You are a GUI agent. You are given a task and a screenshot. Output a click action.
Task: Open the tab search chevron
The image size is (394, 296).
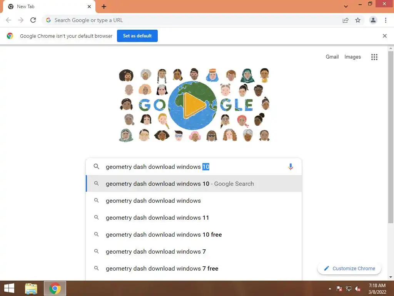[x=346, y=7]
